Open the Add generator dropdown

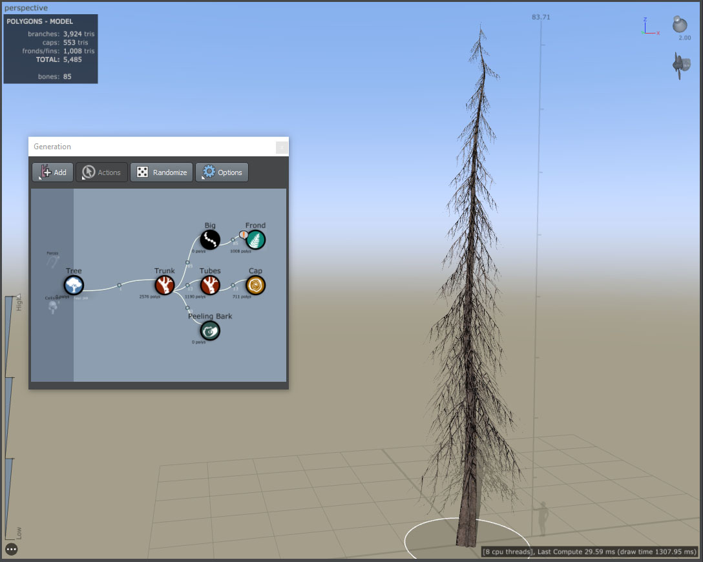point(52,172)
